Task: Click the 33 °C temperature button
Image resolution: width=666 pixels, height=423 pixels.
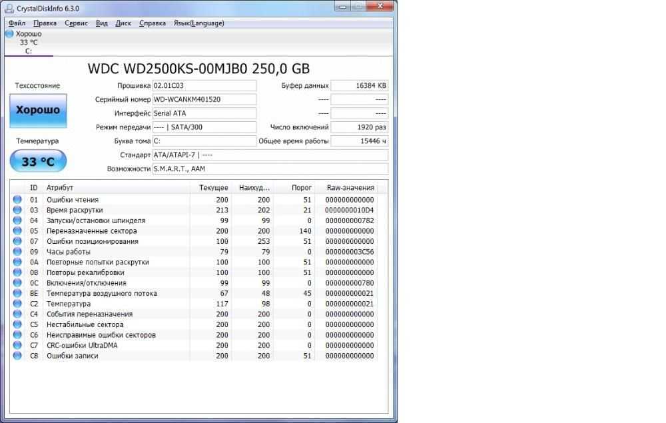Action: click(38, 161)
